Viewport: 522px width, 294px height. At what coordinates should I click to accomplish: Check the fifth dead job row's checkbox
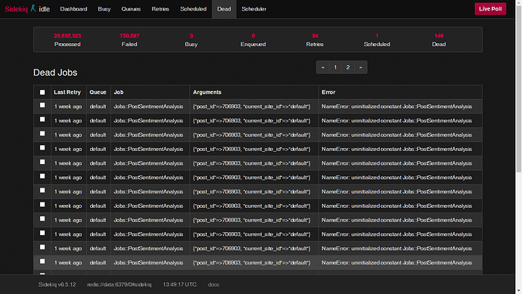click(42, 162)
